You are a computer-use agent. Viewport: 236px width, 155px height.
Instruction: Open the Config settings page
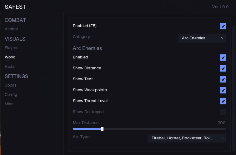click(x=11, y=95)
